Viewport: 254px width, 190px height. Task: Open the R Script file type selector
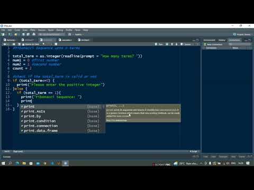pos(194,151)
